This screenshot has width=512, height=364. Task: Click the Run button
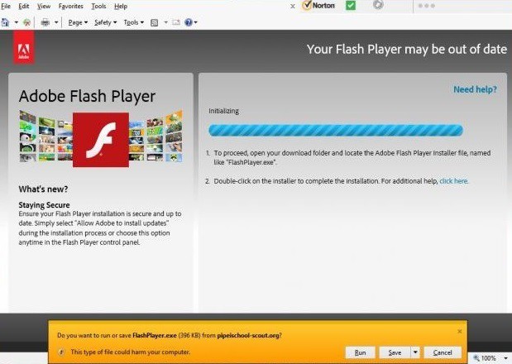(360, 352)
